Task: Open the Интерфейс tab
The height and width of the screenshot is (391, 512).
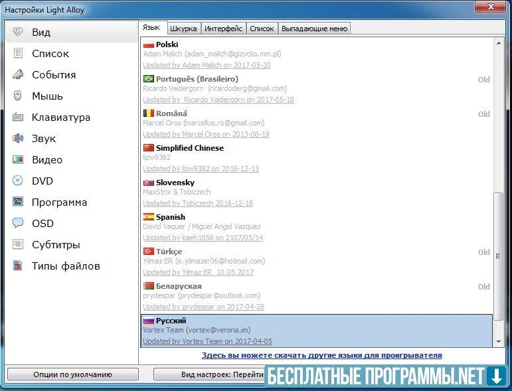Action: (x=223, y=29)
